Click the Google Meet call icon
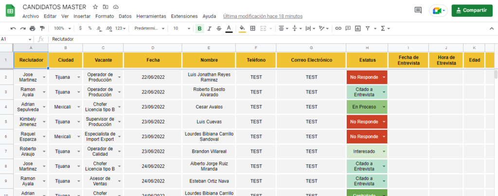 click(438, 11)
